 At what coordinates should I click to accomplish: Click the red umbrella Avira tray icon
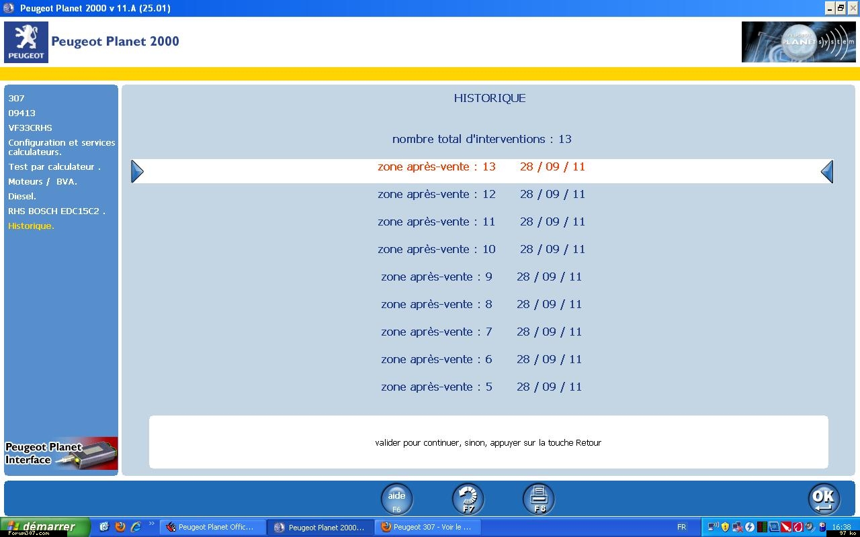(x=786, y=527)
